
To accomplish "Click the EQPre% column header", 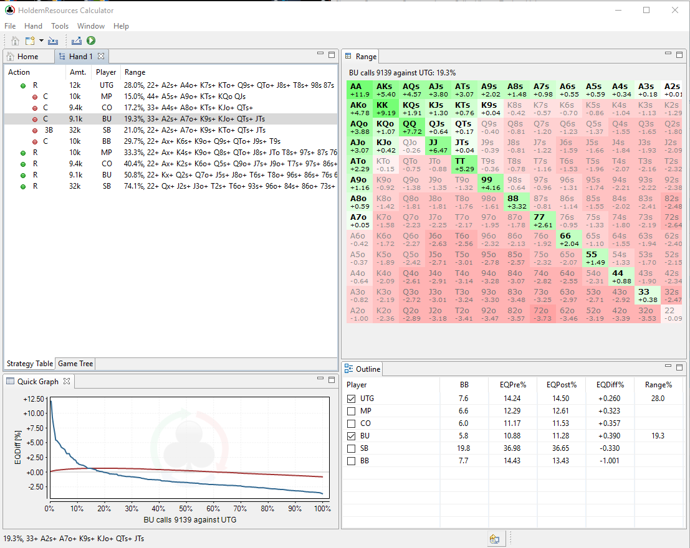I will coord(512,385).
